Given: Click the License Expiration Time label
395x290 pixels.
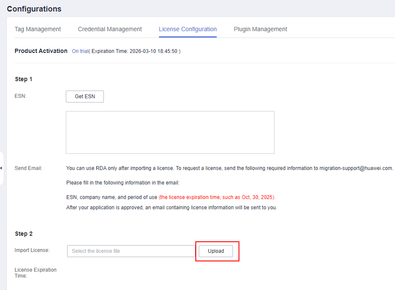Looking at the screenshot, I should click(x=35, y=272).
